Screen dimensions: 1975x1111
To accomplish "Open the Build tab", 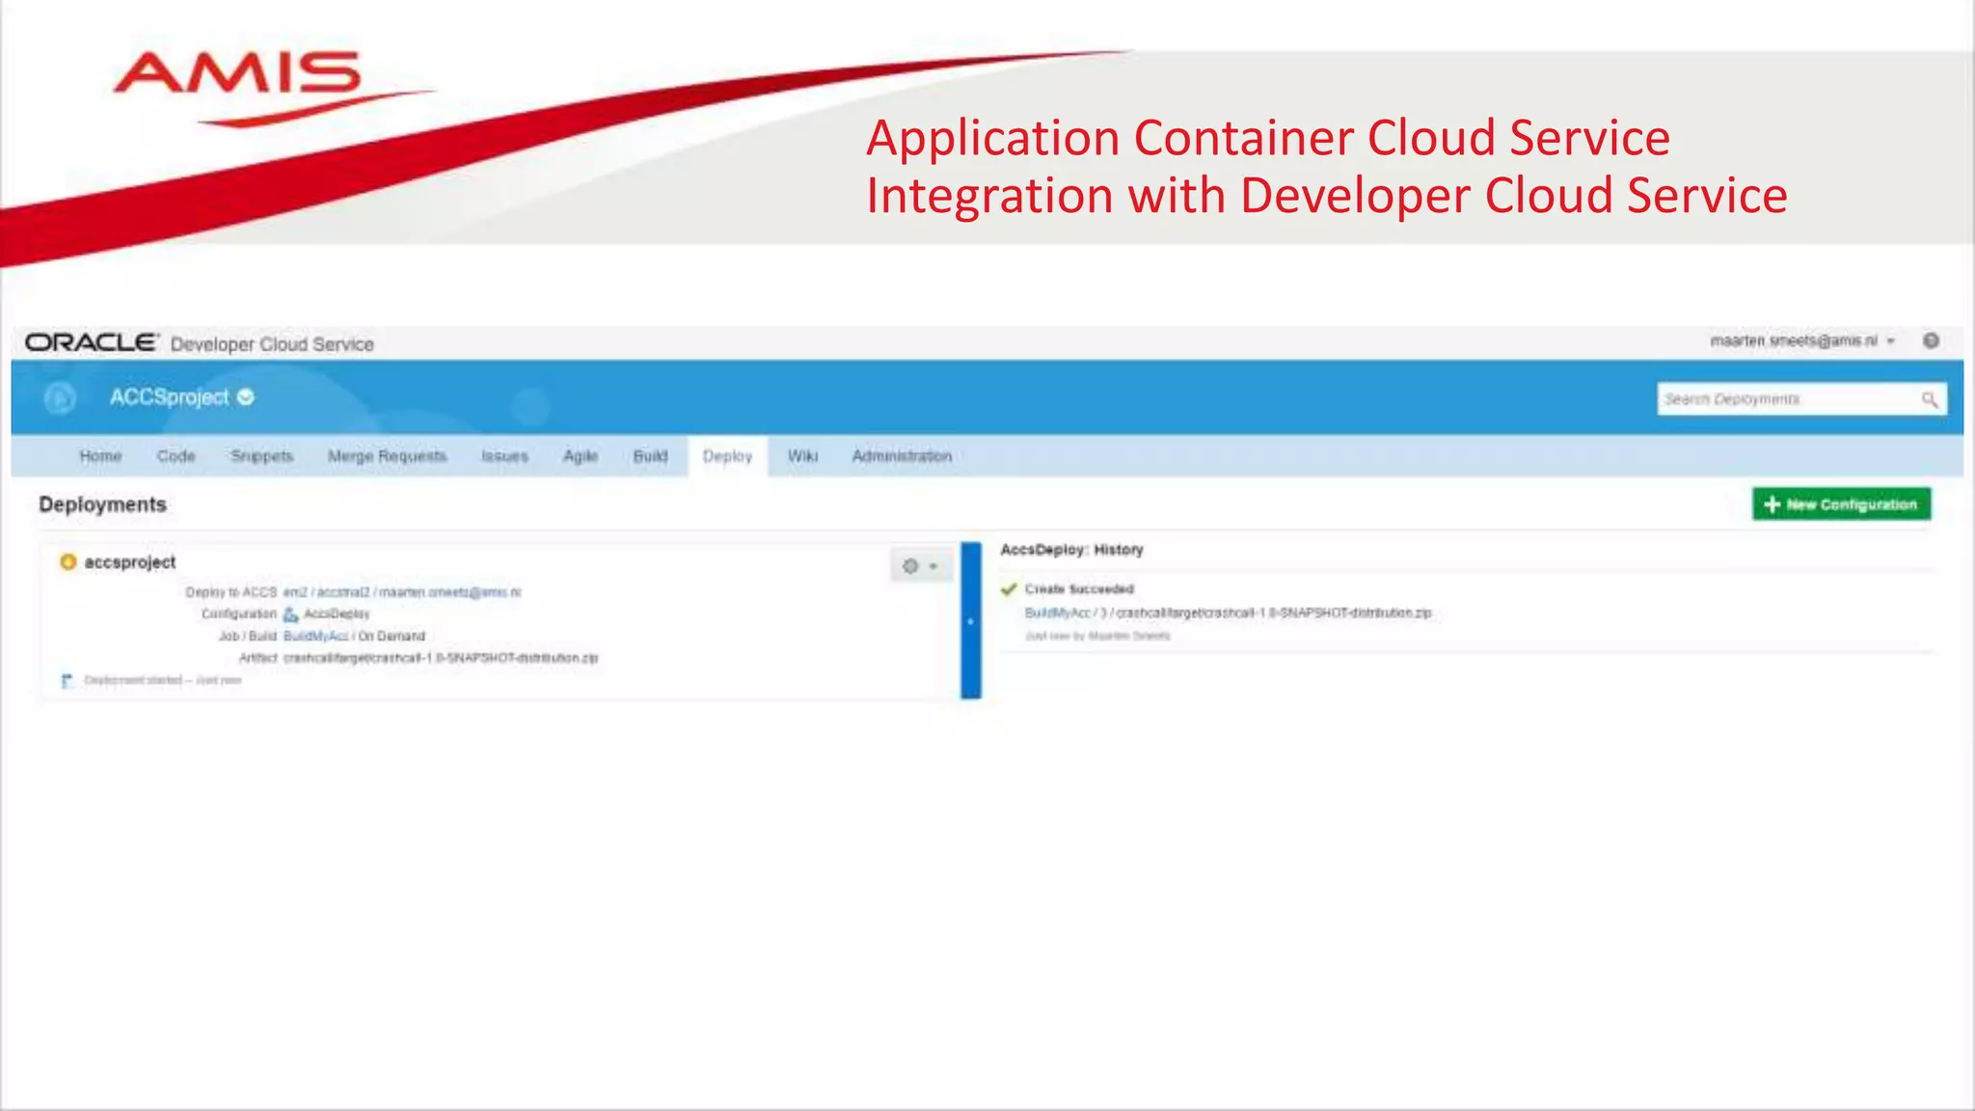I will (x=650, y=456).
